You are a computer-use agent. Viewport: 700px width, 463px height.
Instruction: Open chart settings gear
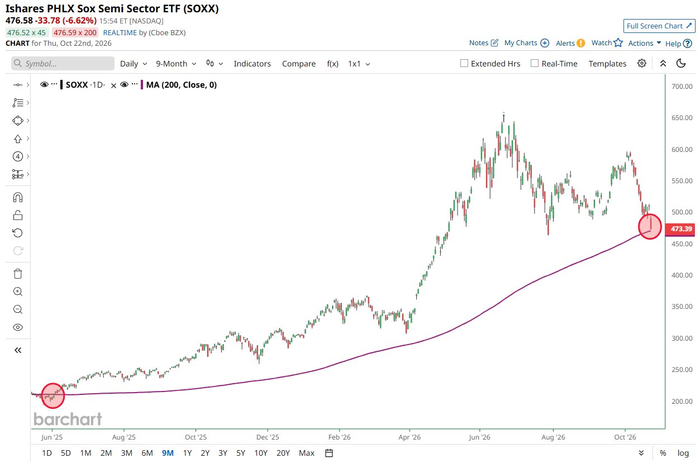[642, 63]
